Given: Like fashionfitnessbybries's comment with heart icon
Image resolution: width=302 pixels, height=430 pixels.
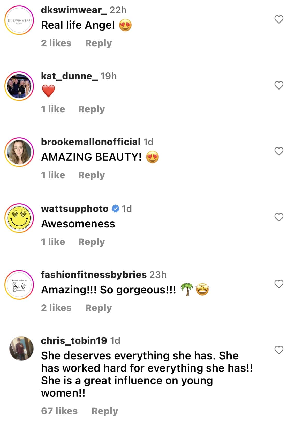Looking at the screenshot, I should click(279, 284).
